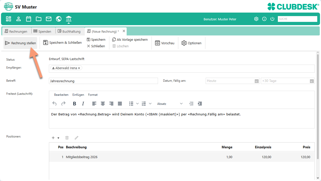Toggle bold formatting
This screenshot has height=181, width=321.
(x=74, y=104)
